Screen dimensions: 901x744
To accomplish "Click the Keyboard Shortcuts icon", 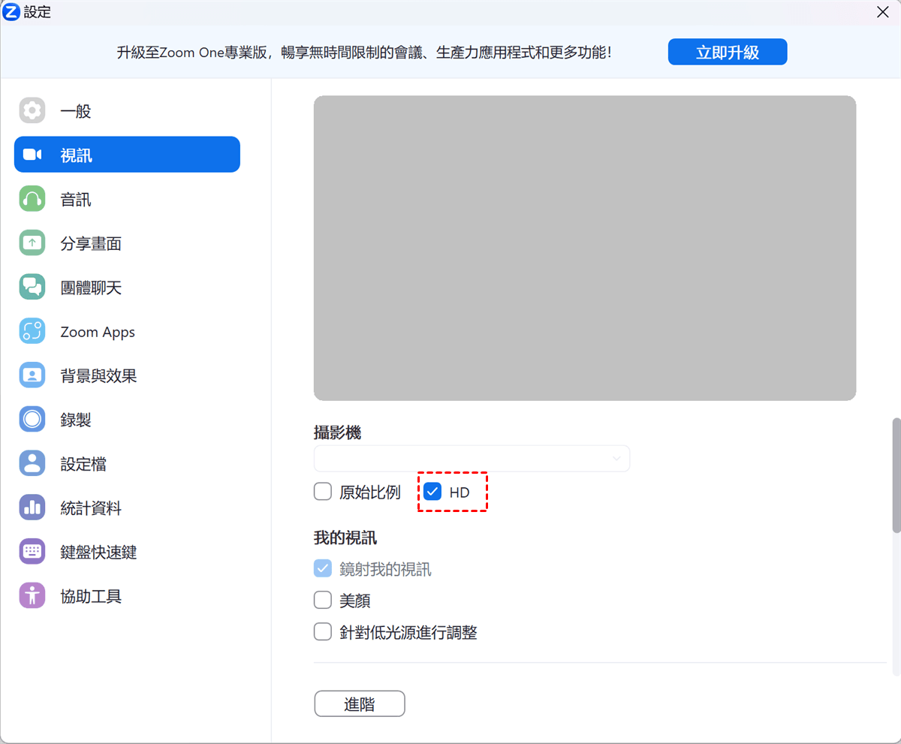I will (32, 552).
